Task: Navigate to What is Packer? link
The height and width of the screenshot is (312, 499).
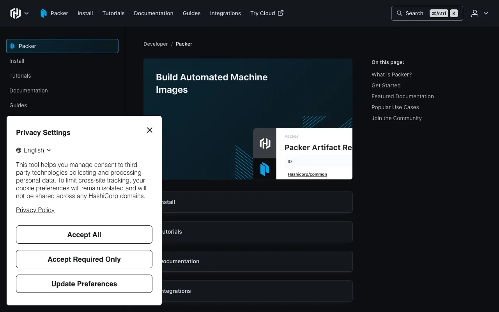Action: [391, 74]
